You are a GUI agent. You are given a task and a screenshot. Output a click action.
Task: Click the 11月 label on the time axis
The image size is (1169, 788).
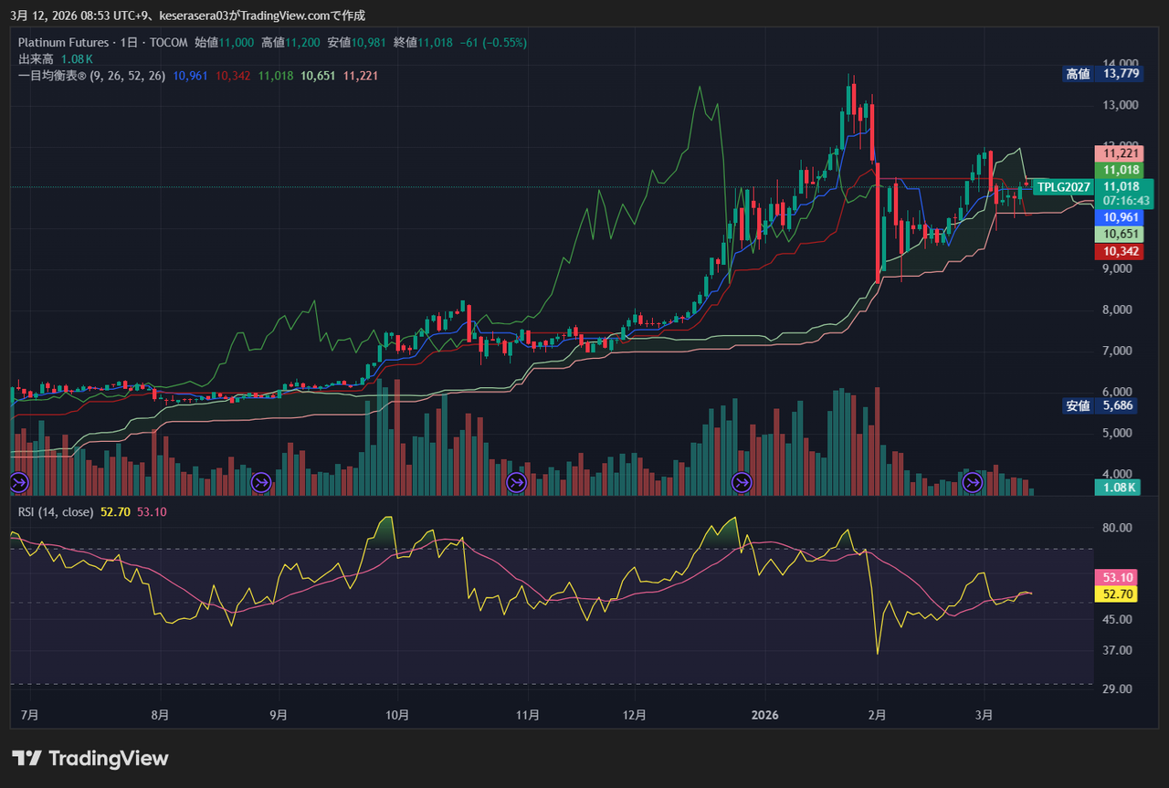tap(527, 715)
